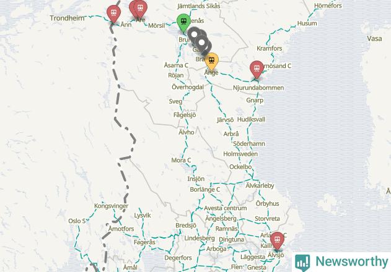This screenshot has width=391, height=272.
Task: Select the Oslo S station label
Action: pos(77,221)
